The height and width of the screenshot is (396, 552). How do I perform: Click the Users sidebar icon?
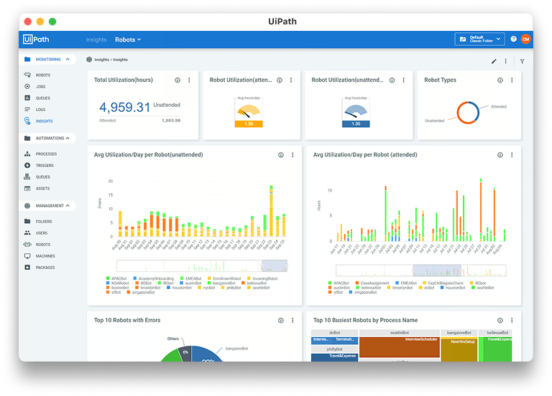click(27, 232)
